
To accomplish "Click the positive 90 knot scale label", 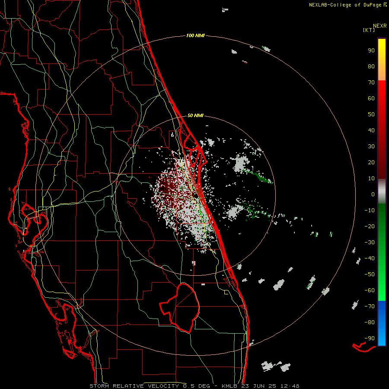I will pos(371,51).
